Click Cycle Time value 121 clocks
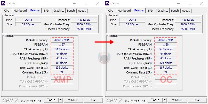Screen dimensions: 208x104 point(166,63)
